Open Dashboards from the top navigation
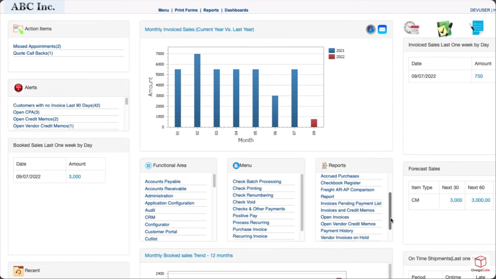The width and height of the screenshot is (496, 279). pos(236,10)
